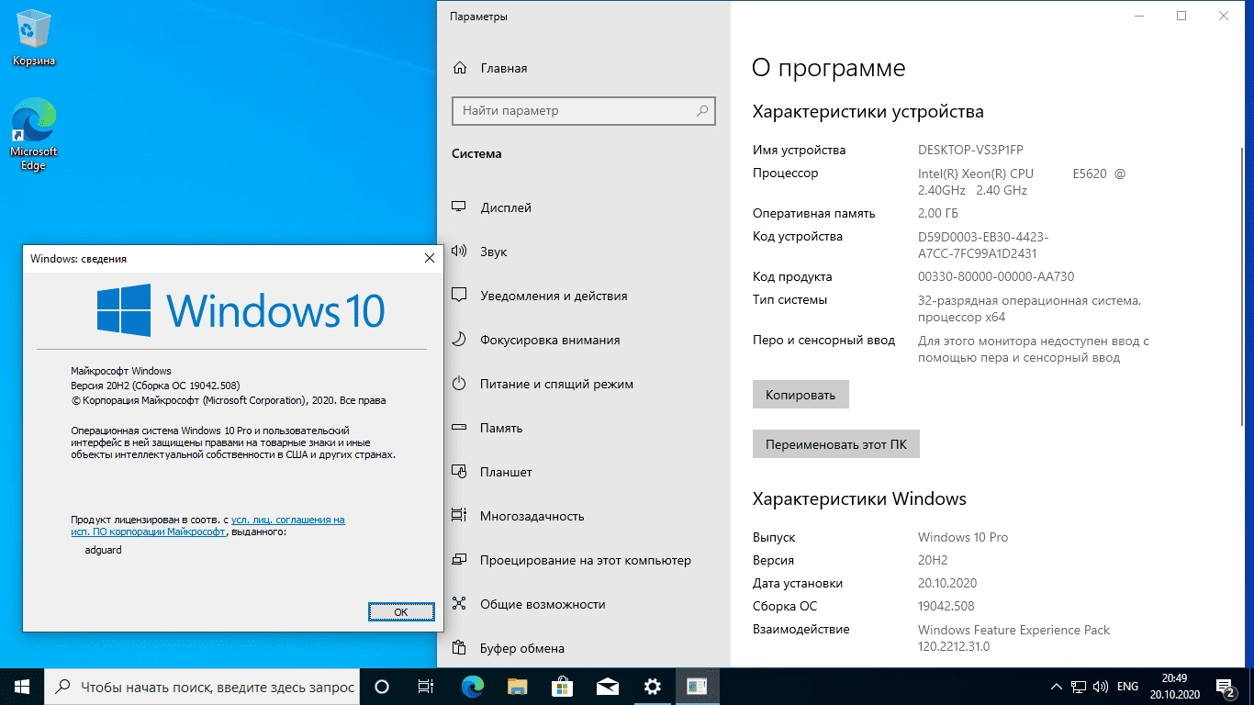Launch Edge from the taskbar
The height and width of the screenshot is (705, 1254).
coord(473,687)
